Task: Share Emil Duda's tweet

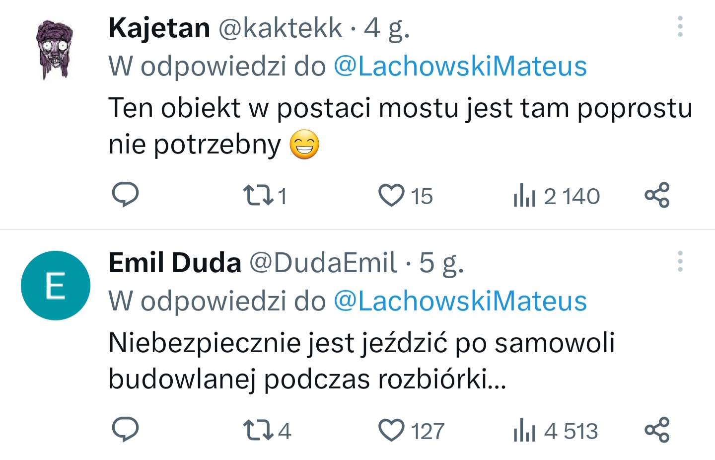Action: click(x=657, y=430)
